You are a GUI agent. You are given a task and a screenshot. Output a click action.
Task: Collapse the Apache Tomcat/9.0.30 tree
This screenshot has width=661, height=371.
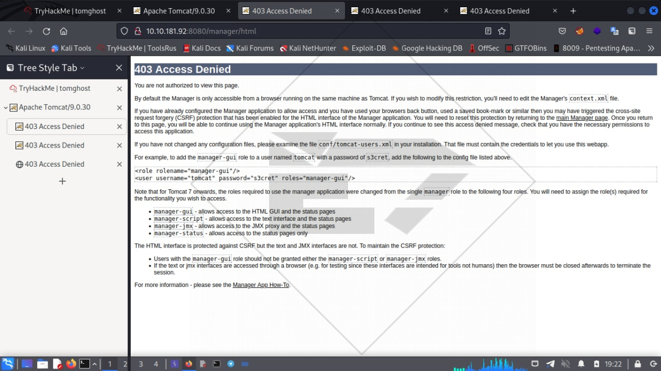6,107
